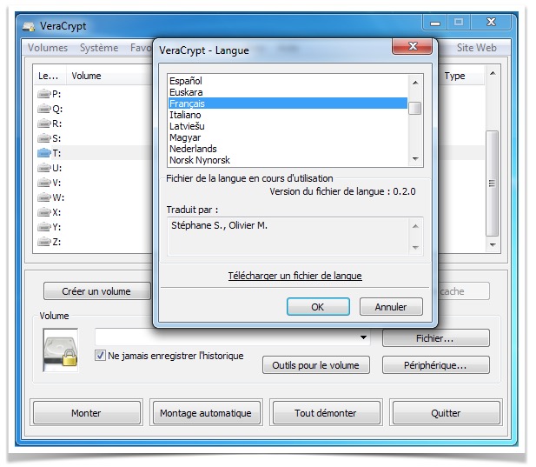Open the Volumes menu
The width and height of the screenshot is (536, 467).
pyautogui.click(x=48, y=48)
